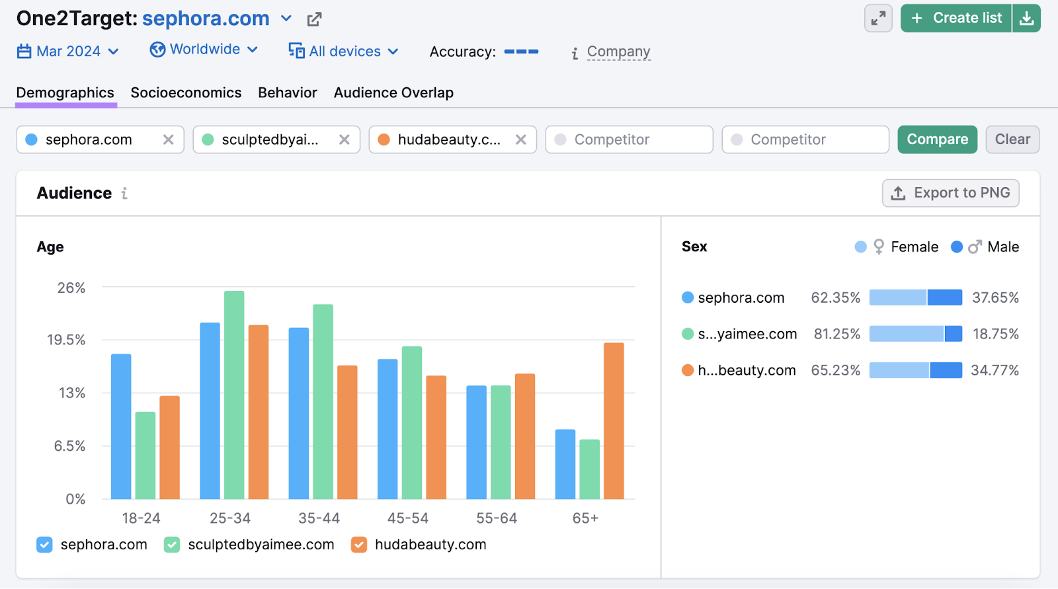The width and height of the screenshot is (1058, 589).
Task: Switch to the Socioeconomics tab
Action: [x=186, y=93]
